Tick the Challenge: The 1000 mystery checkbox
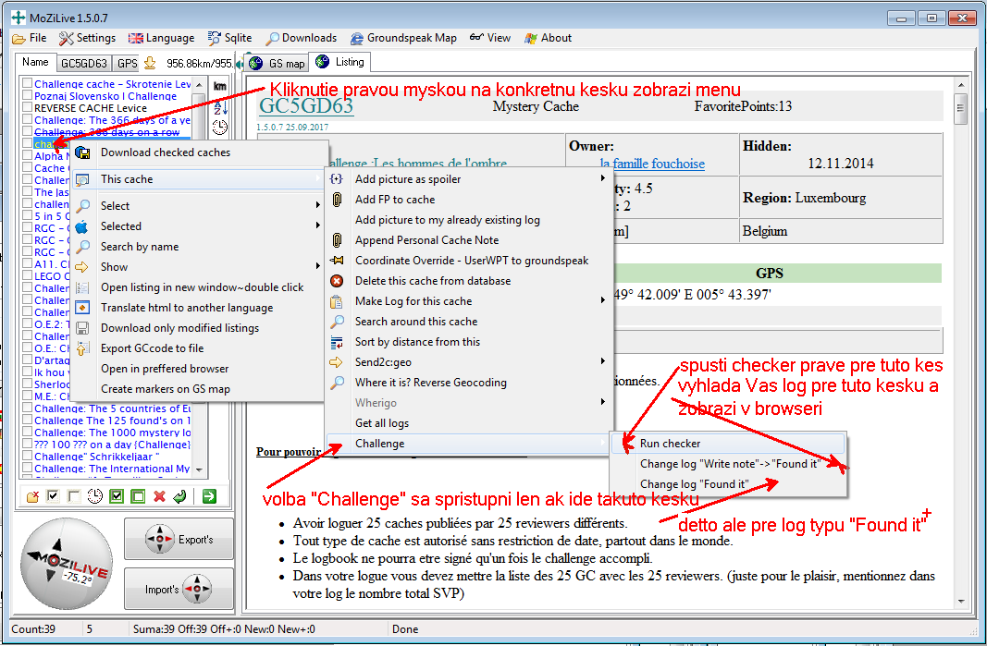Viewport: 987px width, 646px height. (27, 432)
